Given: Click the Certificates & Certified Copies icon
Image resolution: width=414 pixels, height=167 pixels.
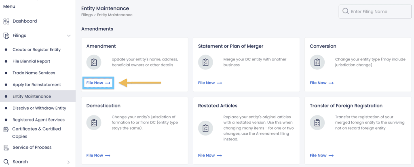Looking at the screenshot, I should (x=6, y=129).
